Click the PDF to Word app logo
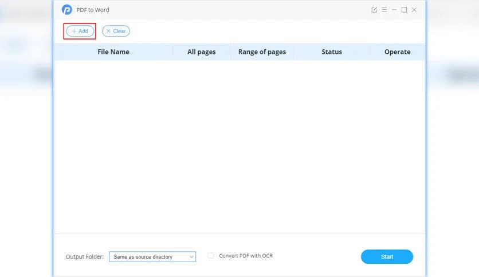 pos(67,10)
